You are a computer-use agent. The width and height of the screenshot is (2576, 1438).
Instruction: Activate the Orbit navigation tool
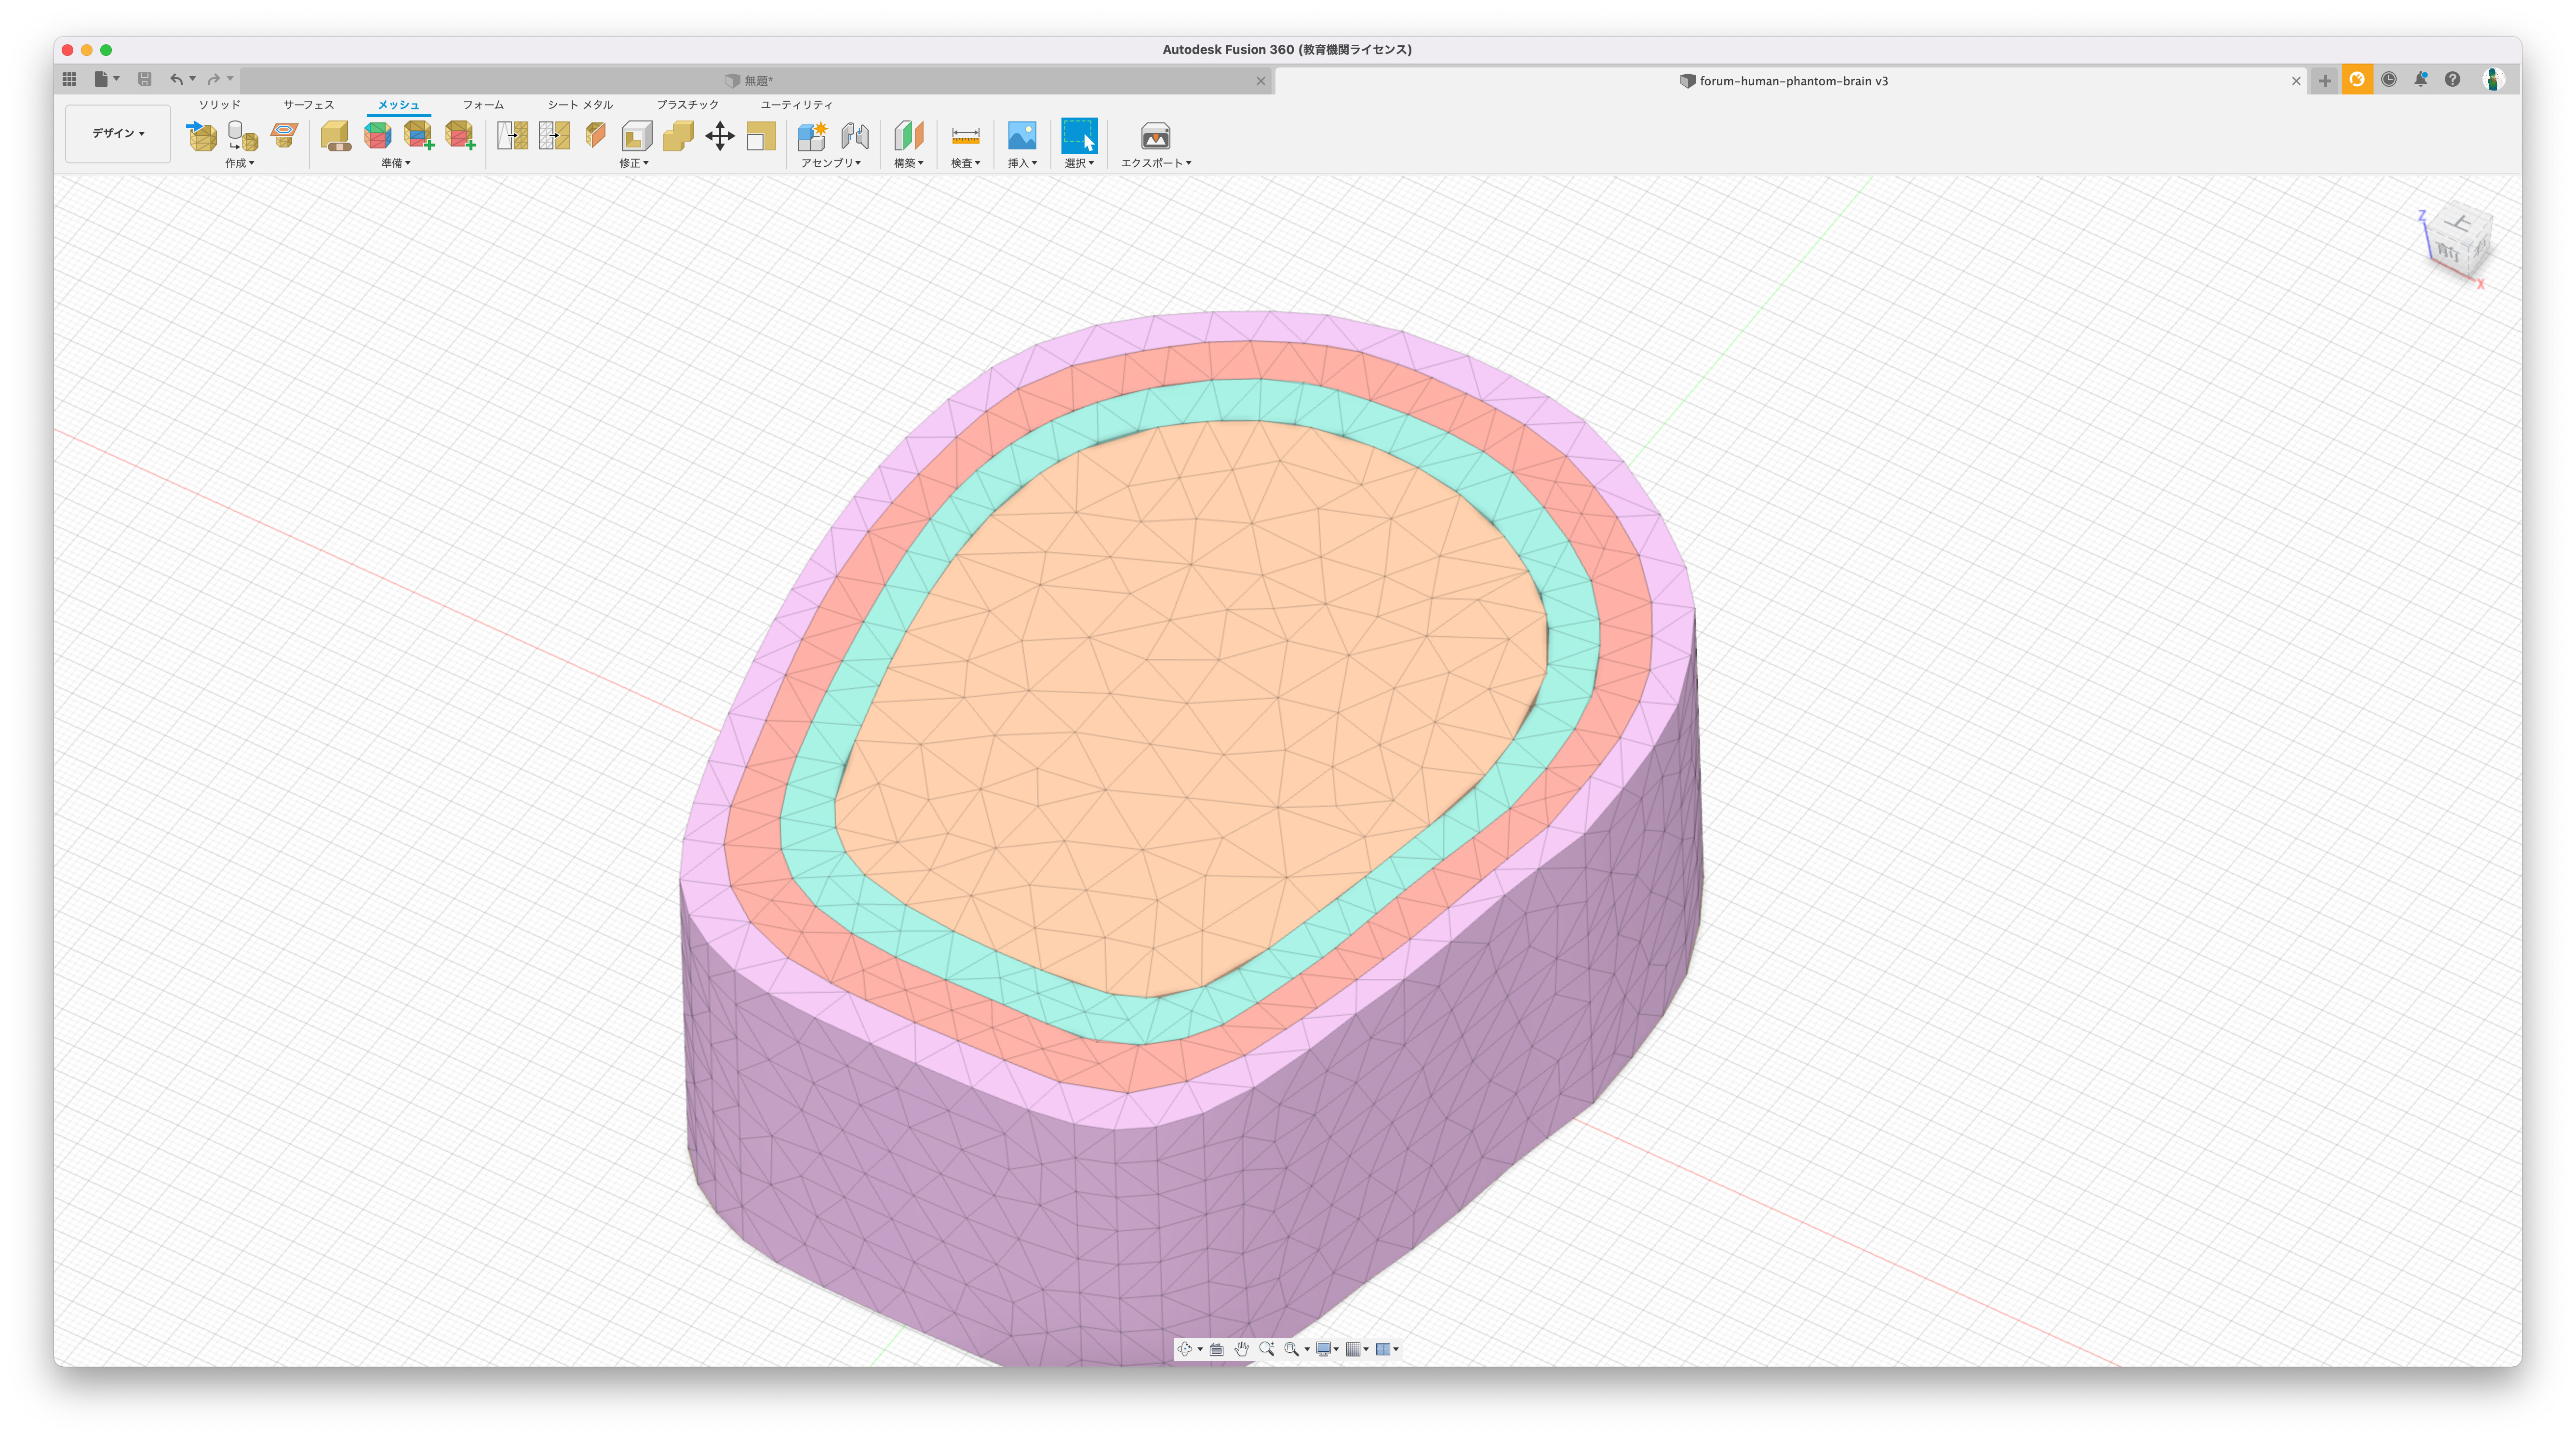pos(1185,1348)
